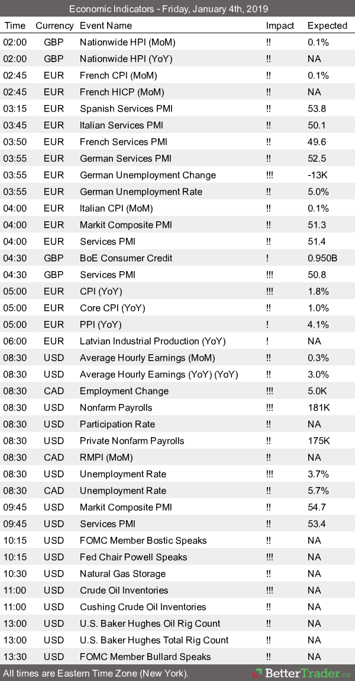Select the Natural Gas Storage event
Image resolution: width=355 pixels, height=681 pixels.
122,574
